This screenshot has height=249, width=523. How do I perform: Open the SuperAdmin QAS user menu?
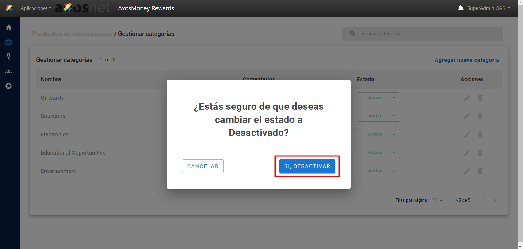pos(488,8)
